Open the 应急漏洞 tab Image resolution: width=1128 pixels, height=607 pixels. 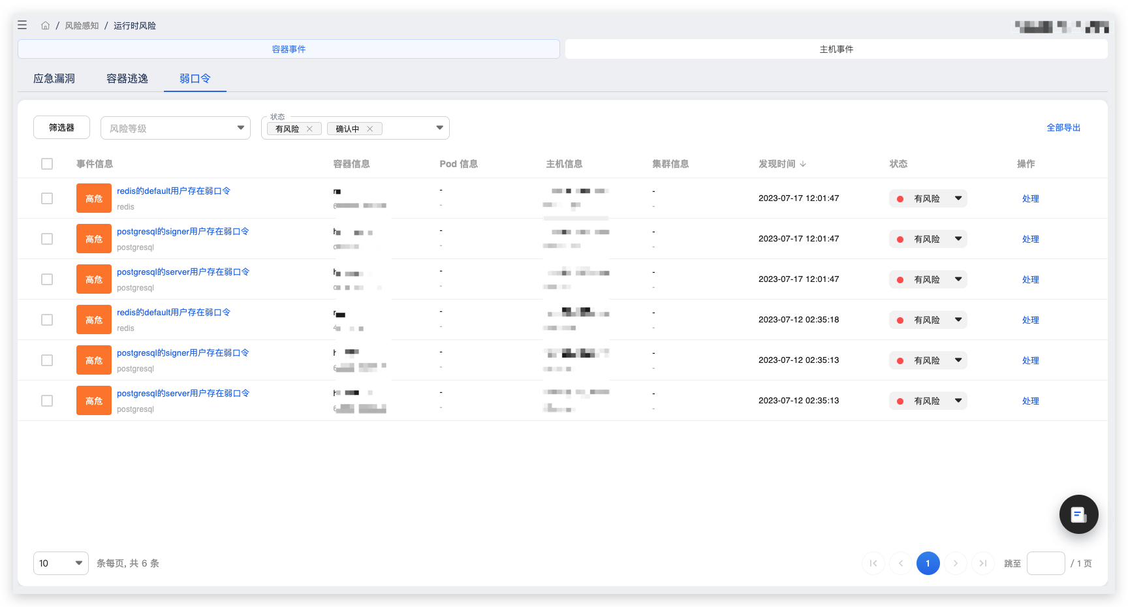pyautogui.click(x=54, y=78)
